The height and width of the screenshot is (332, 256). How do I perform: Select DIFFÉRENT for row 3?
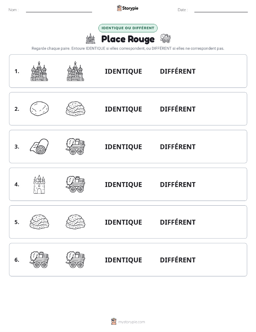pos(178,147)
